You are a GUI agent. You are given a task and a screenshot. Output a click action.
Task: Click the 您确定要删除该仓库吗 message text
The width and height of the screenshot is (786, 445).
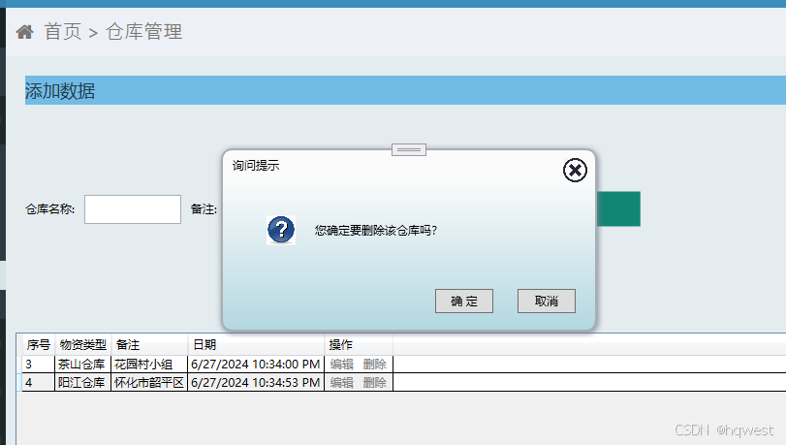click(376, 231)
